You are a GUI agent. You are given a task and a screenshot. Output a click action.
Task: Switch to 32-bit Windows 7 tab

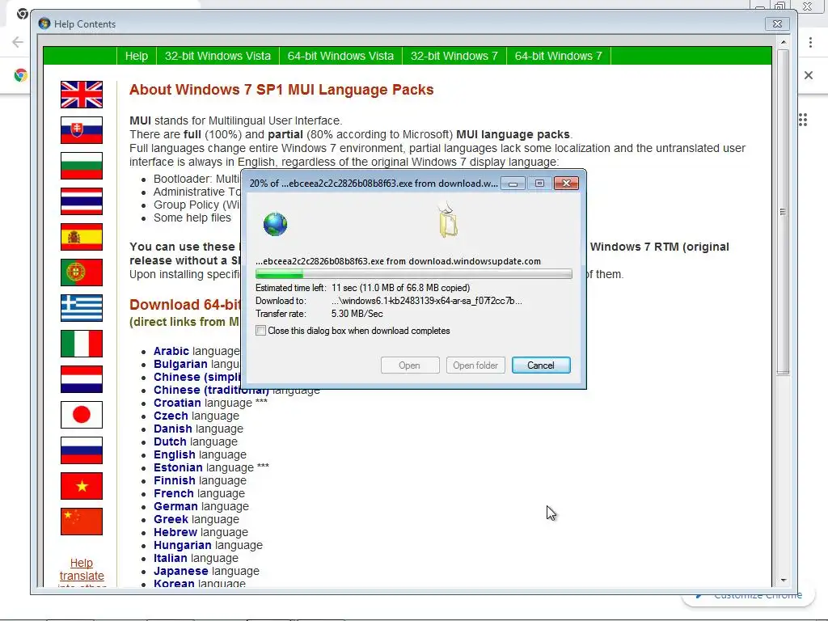454,56
